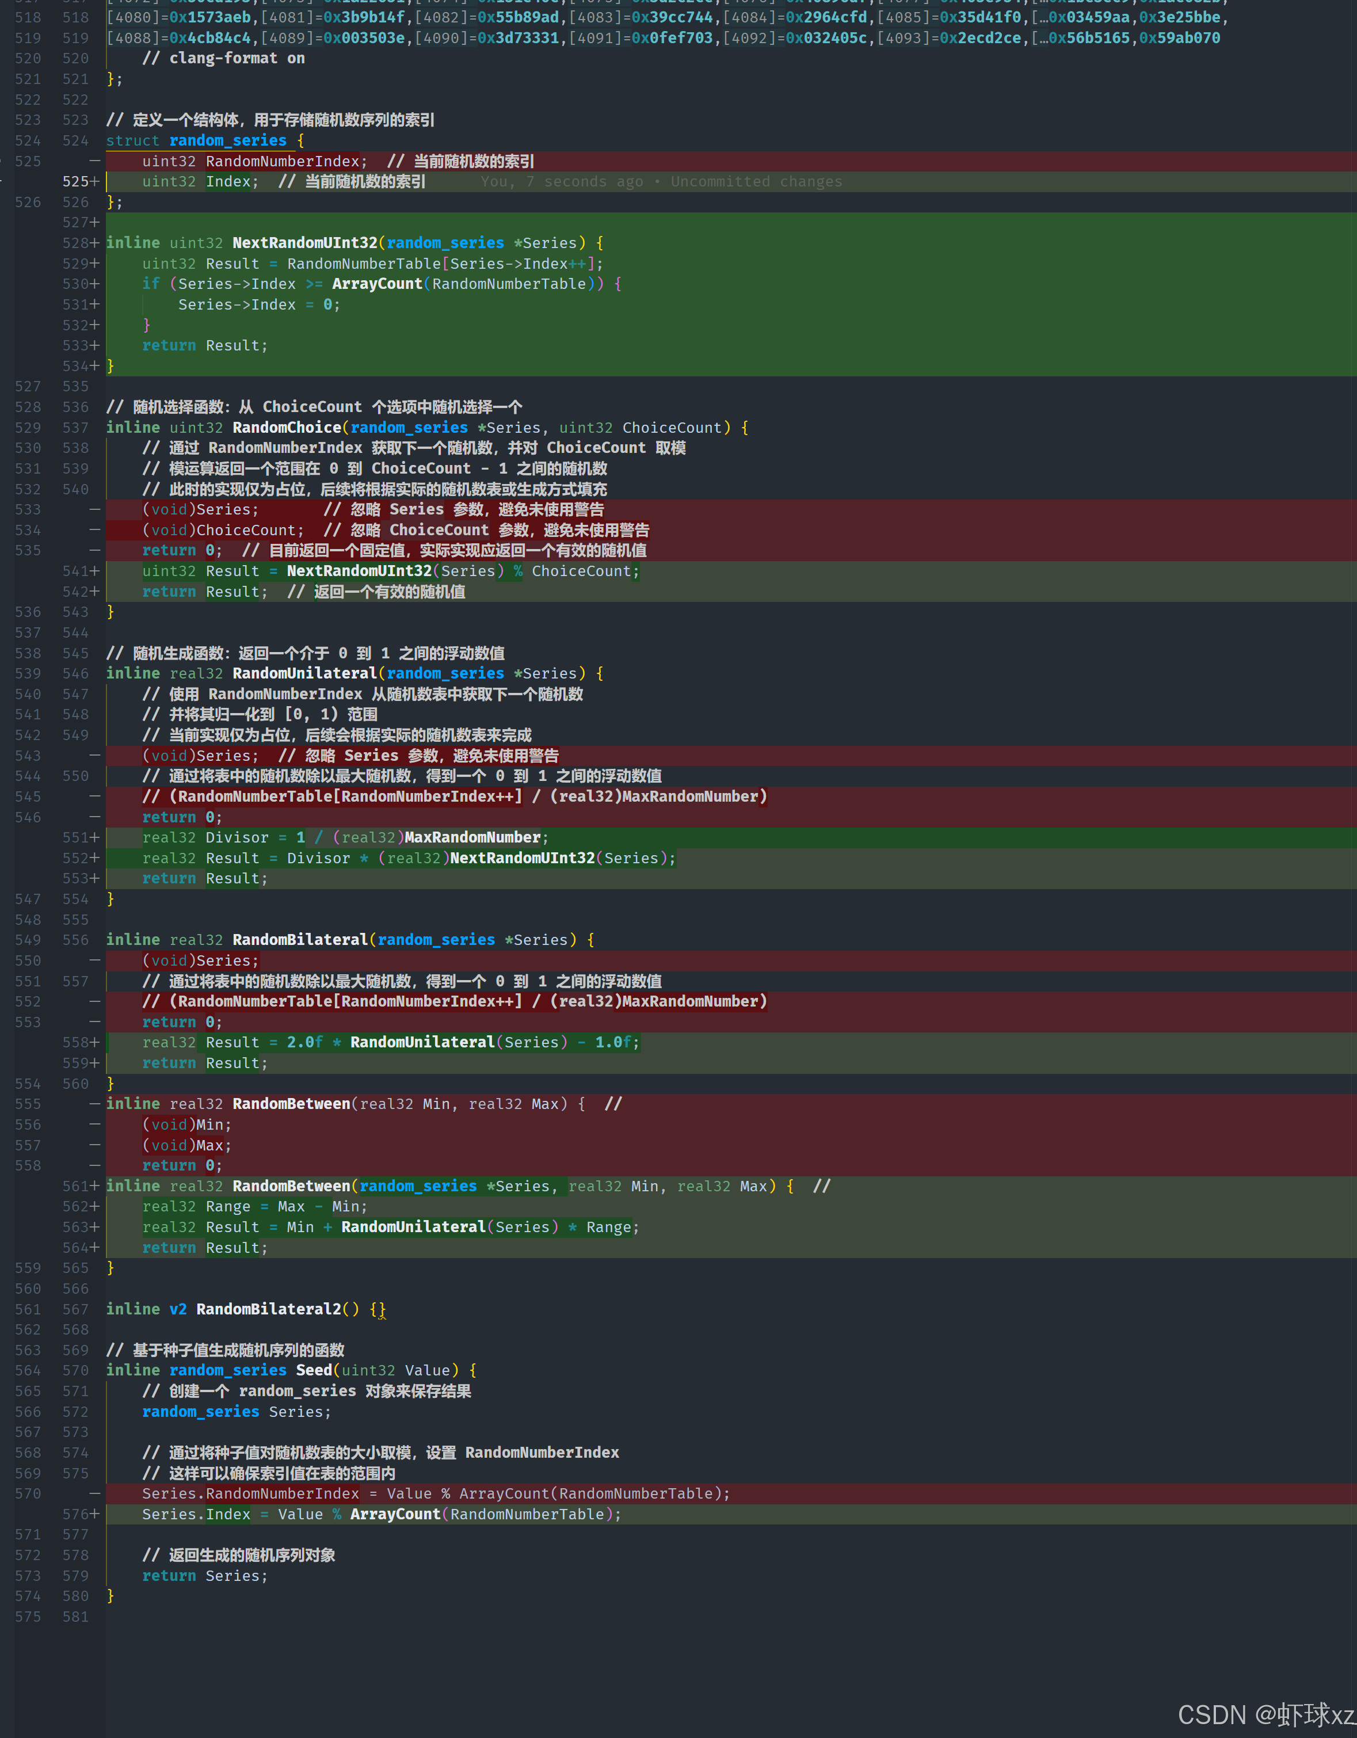Click the 'inline real32 RandomBilateral' definition line
This screenshot has height=1738, width=1357.
click(x=350, y=940)
